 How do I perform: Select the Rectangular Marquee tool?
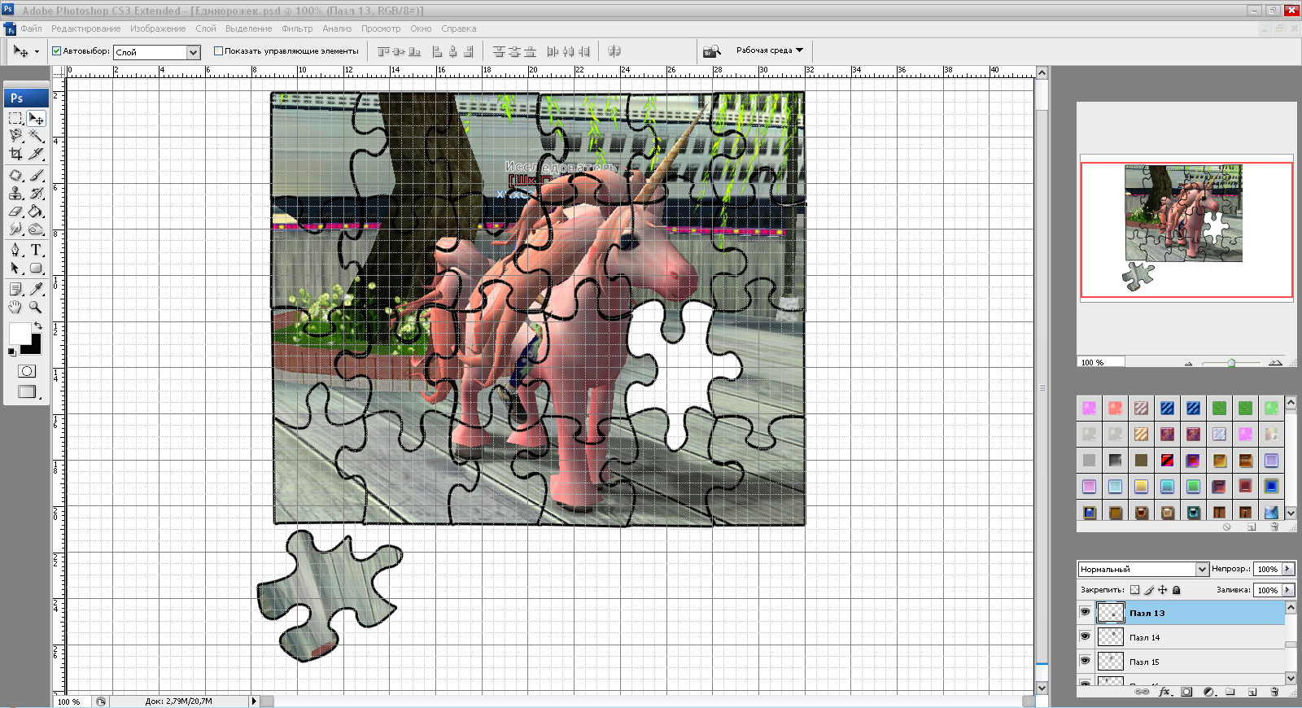tap(15, 119)
